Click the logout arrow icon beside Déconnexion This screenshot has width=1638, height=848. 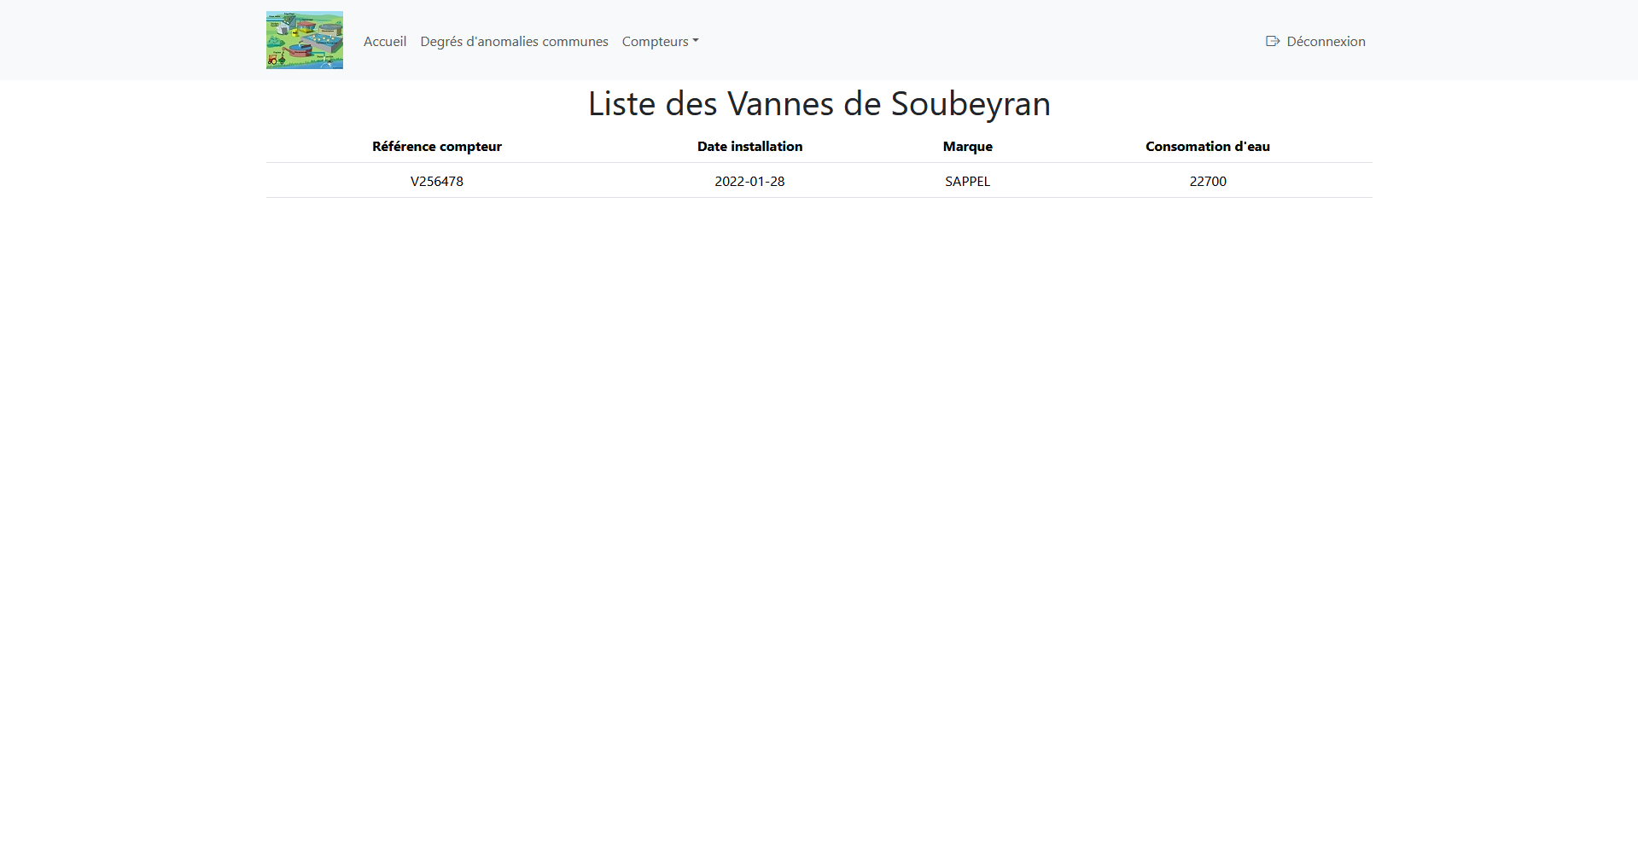[1271, 40]
